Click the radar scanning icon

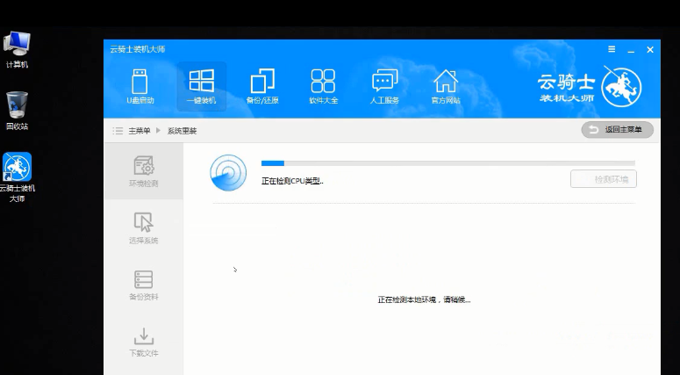click(x=228, y=173)
